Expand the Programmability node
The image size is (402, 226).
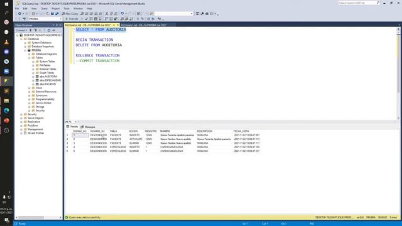(x=30, y=99)
